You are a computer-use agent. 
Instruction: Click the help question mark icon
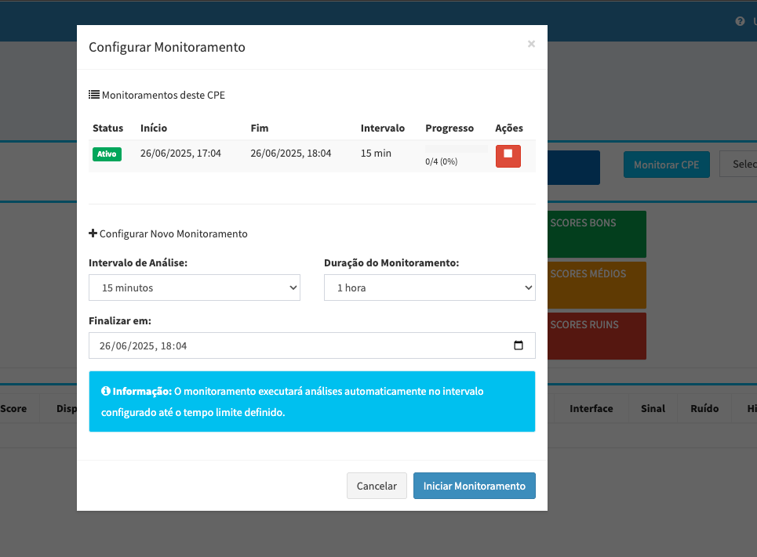pyautogui.click(x=740, y=22)
